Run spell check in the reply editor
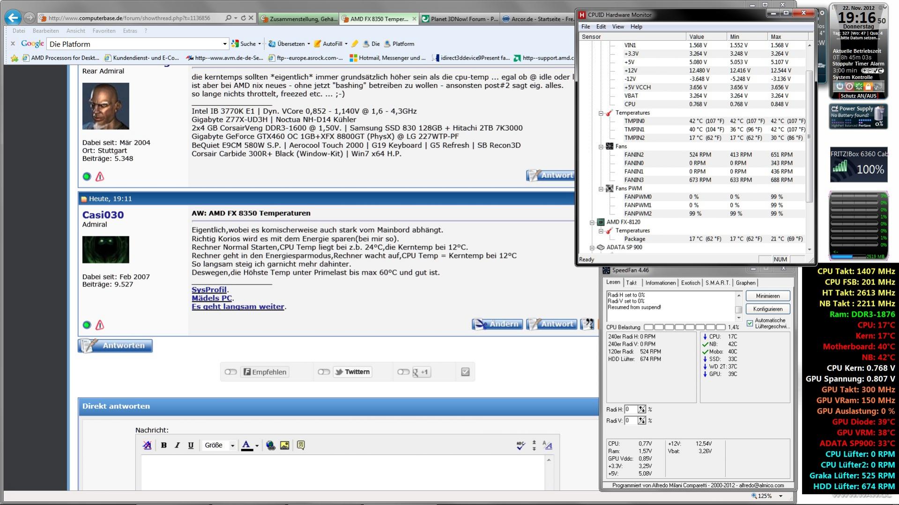The height and width of the screenshot is (505, 899). click(520, 445)
